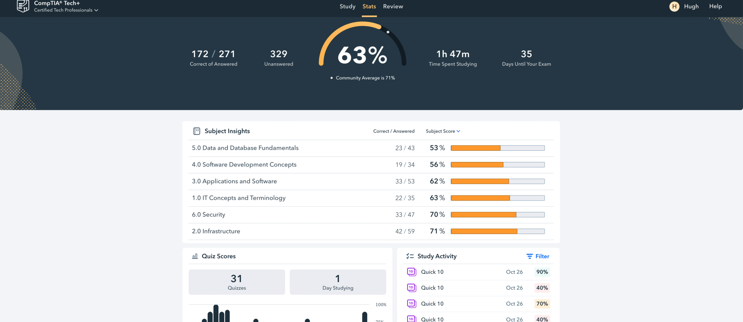Image resolution: width=743 pixels, height=322 pixels.
Task: Click the Hugh user avatar icon
Action: (674, 6)
